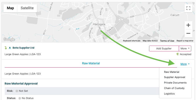Open Beta Supplier Ltd link
This screenshot has width=196, height=100.
tap(23, 48)
